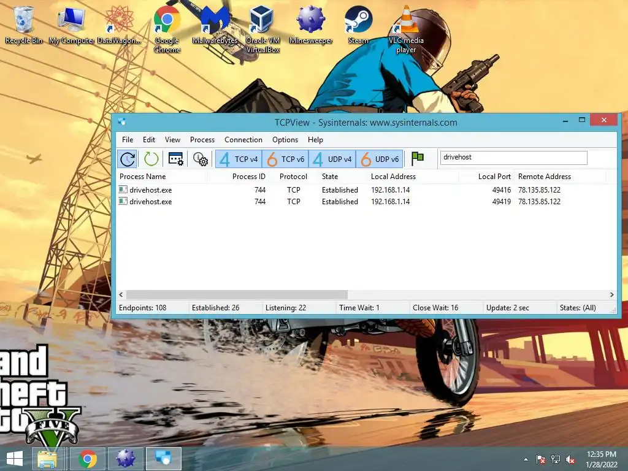Image resolution: width=628 pixels, height=471 pixels.
Task: Open the TCPView options window icon
Action: [175, 159]
